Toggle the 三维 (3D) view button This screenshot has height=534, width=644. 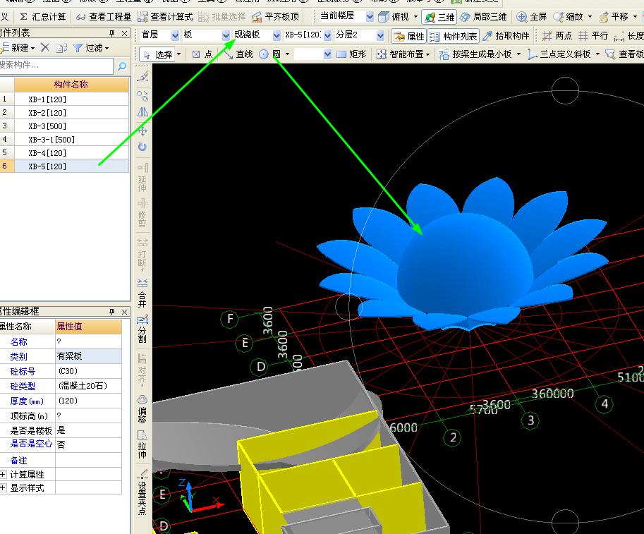(x=439, y=17)
